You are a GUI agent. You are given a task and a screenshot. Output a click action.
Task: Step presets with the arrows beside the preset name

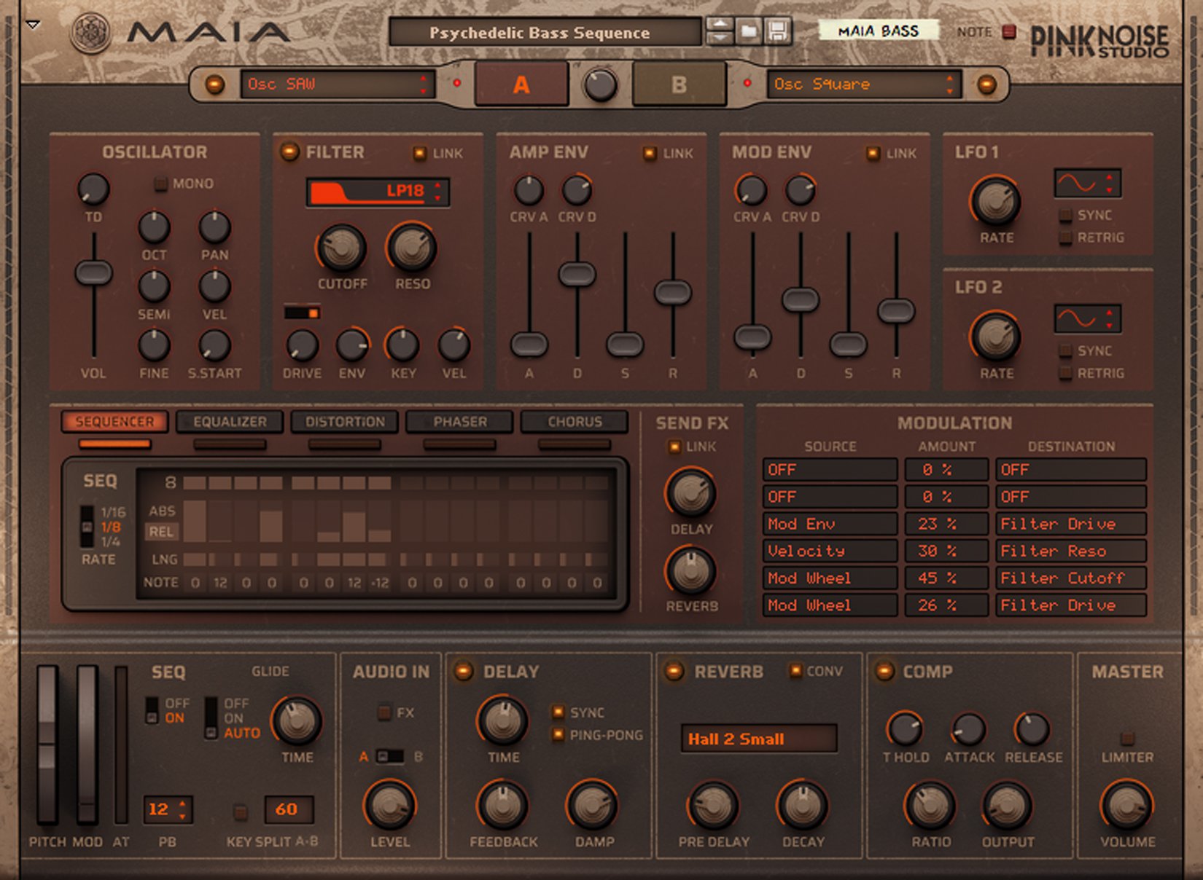coord(720,32)
